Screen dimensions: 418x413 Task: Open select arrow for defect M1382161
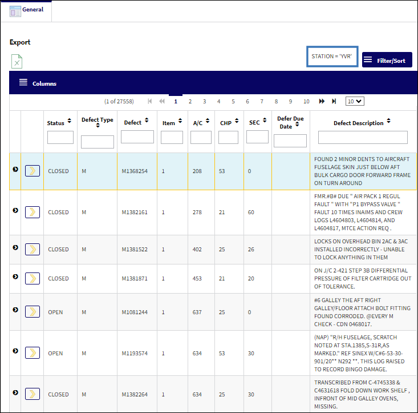(33, 212)
